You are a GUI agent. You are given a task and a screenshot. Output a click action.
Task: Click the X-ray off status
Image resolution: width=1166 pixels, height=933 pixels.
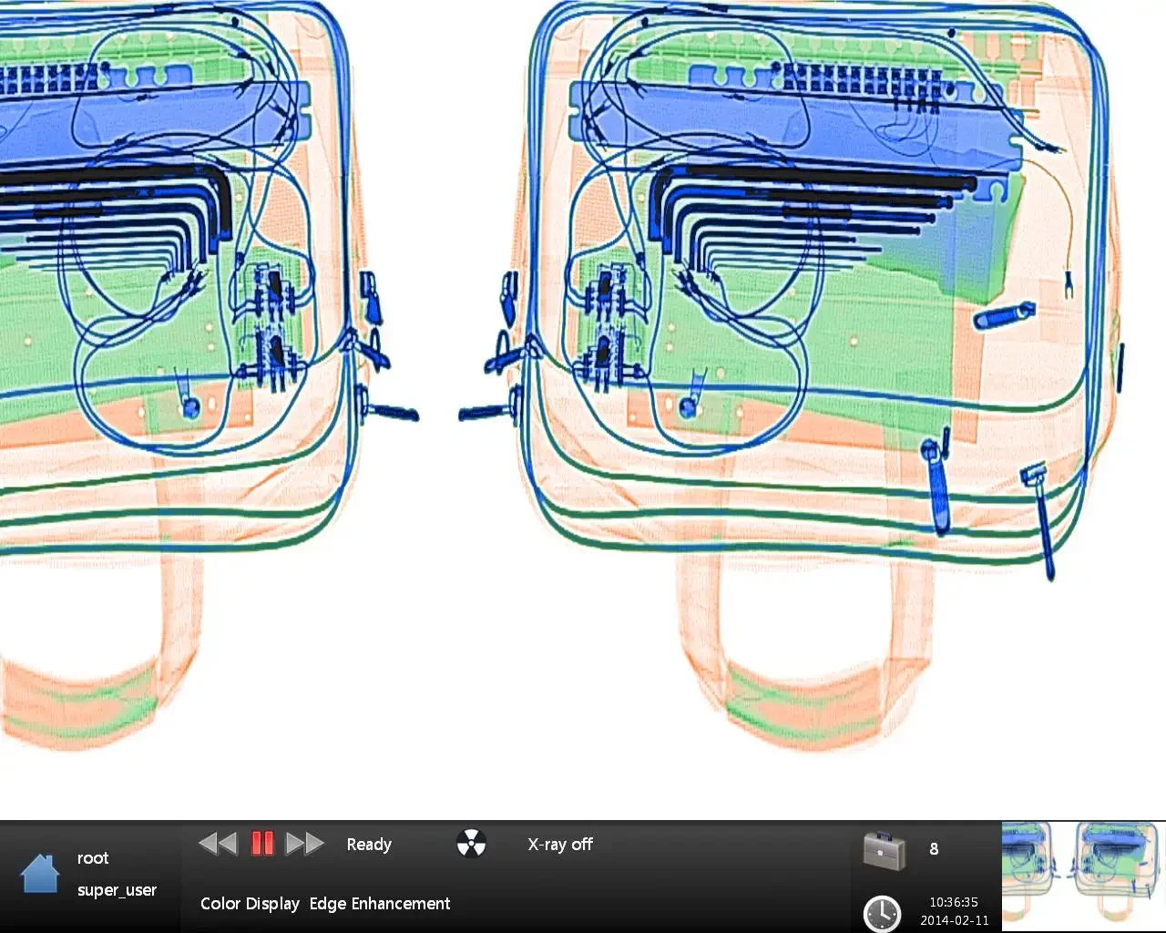click(x=560, y=845)
